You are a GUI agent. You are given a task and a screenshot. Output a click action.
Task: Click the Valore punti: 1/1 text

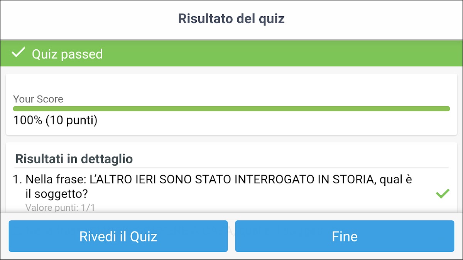pyautogui.click(x=60, y=208)
